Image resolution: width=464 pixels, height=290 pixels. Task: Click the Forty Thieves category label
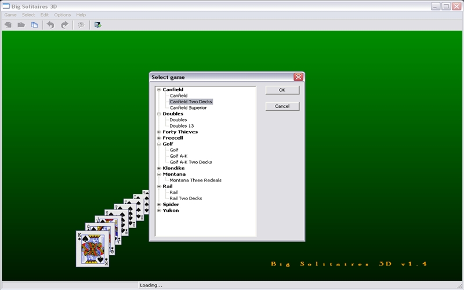tap(180, 132)
